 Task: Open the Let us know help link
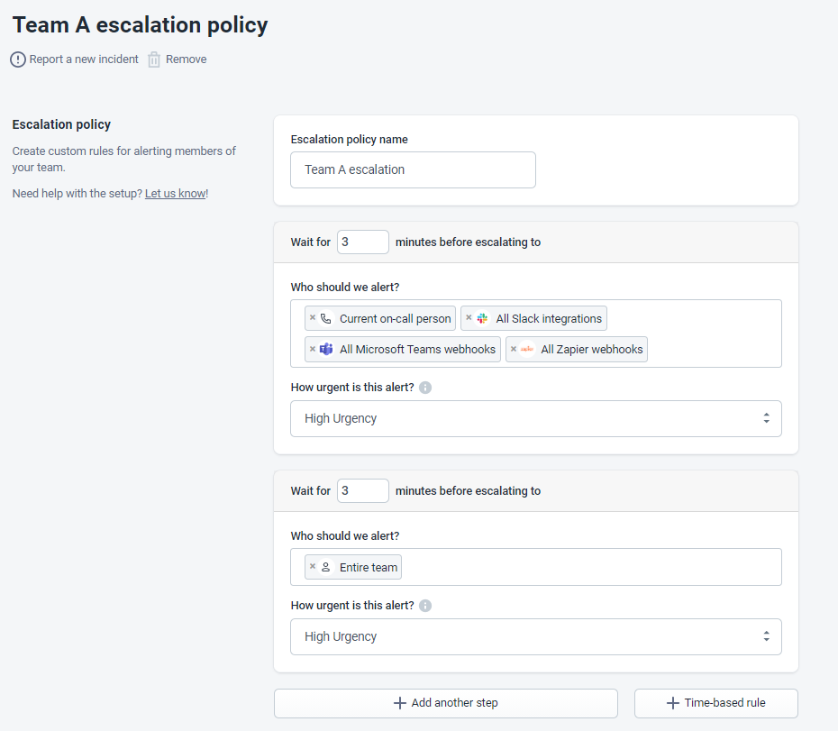175,193
